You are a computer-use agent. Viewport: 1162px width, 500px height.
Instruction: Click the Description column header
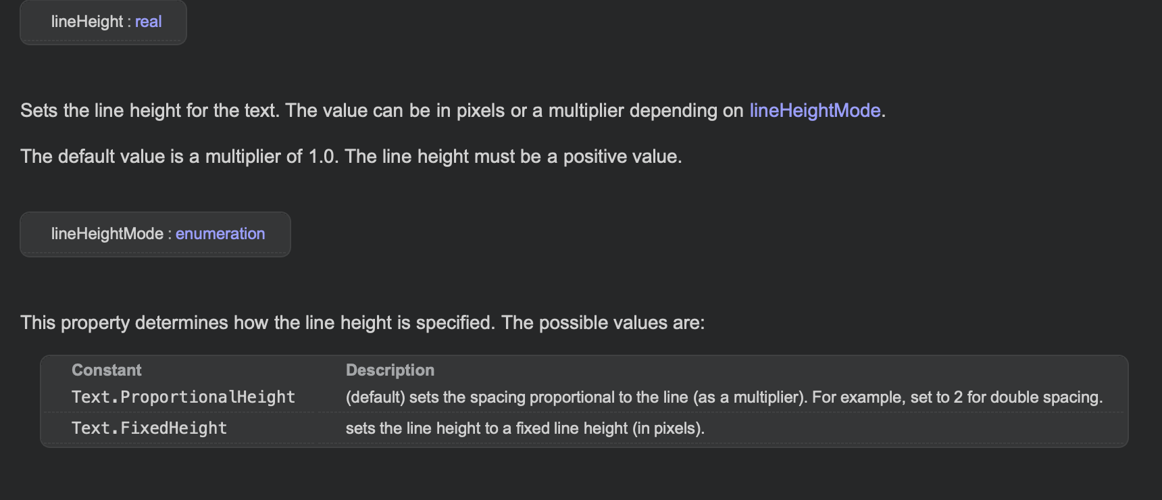[x=390, y=370]
